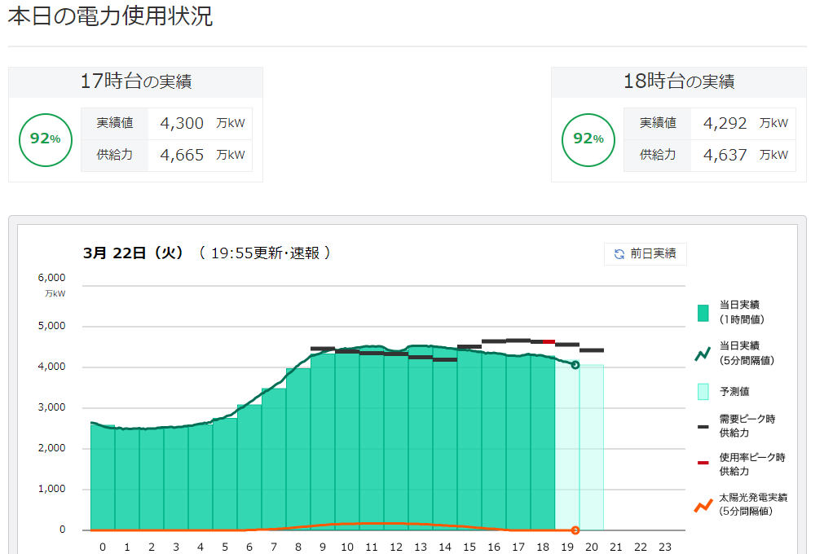Click the 予測値 light green legend swatch
This screenshot has width=824, height=554.
point(703,392)
